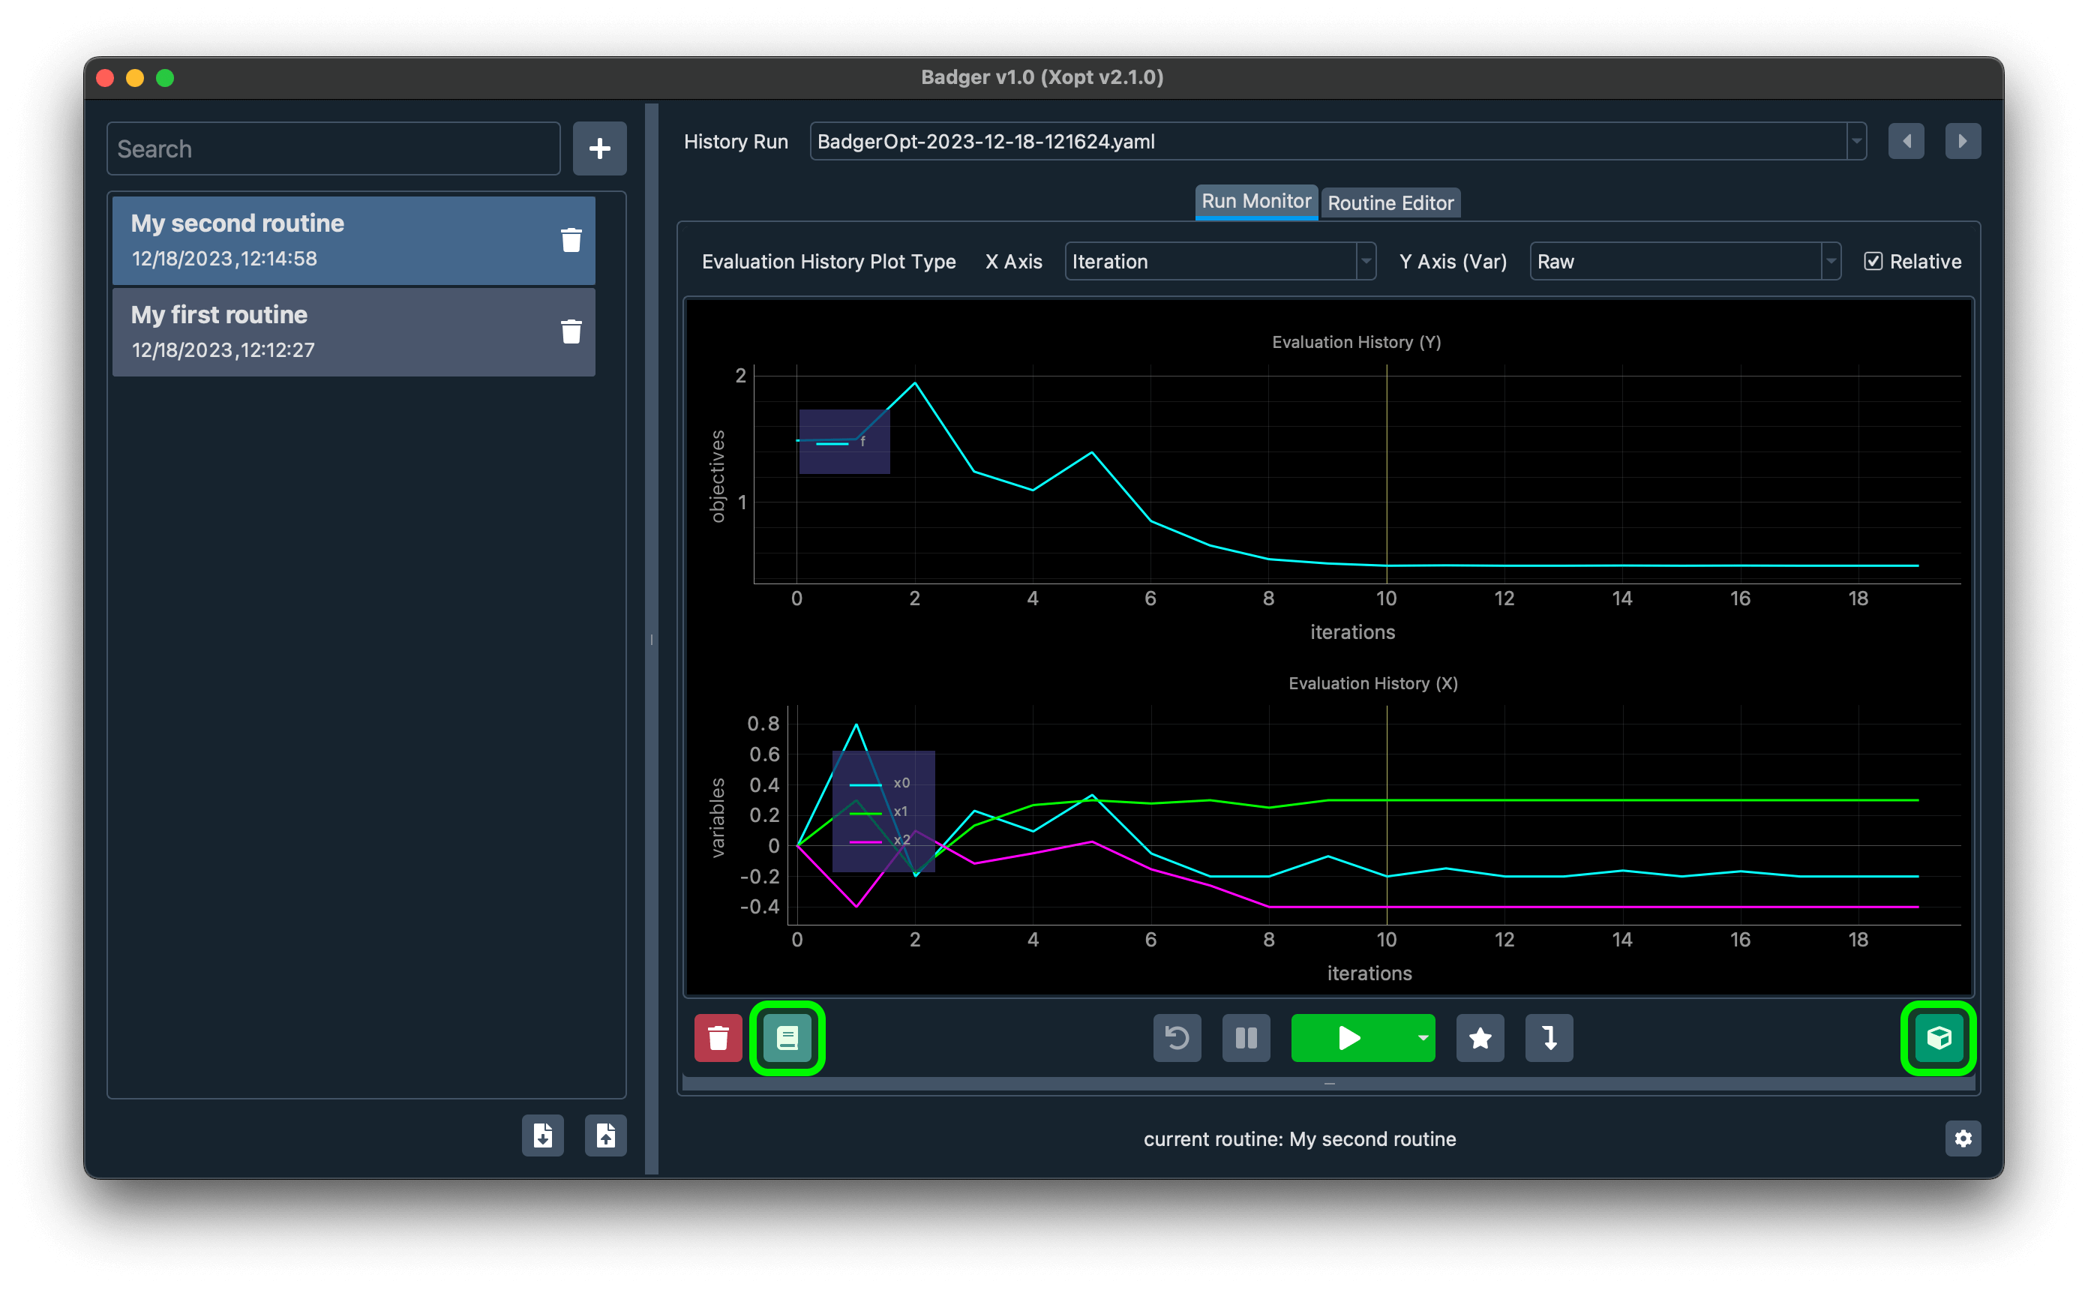Enable relative display for evaluation history

click(1876, 261)
